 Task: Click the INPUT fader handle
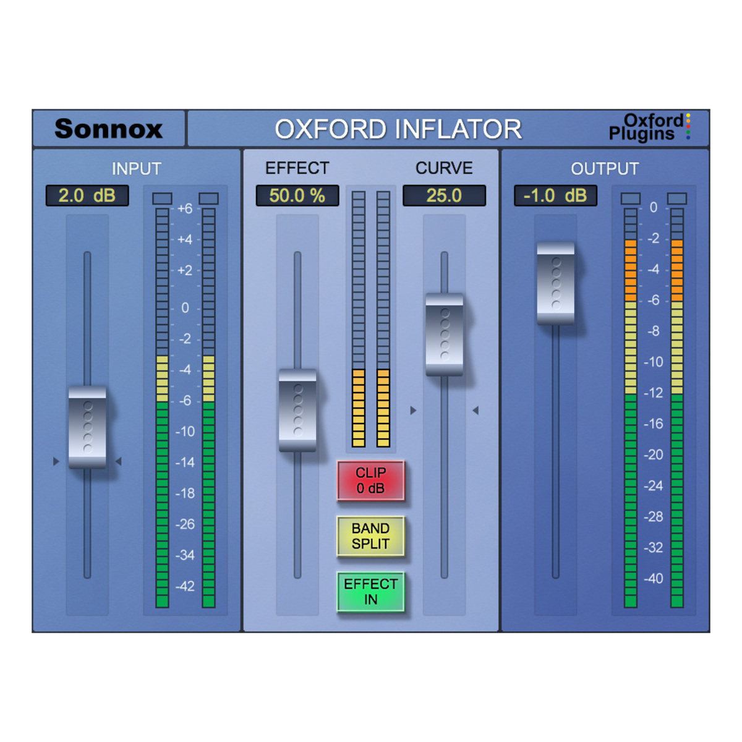point(87,427)
